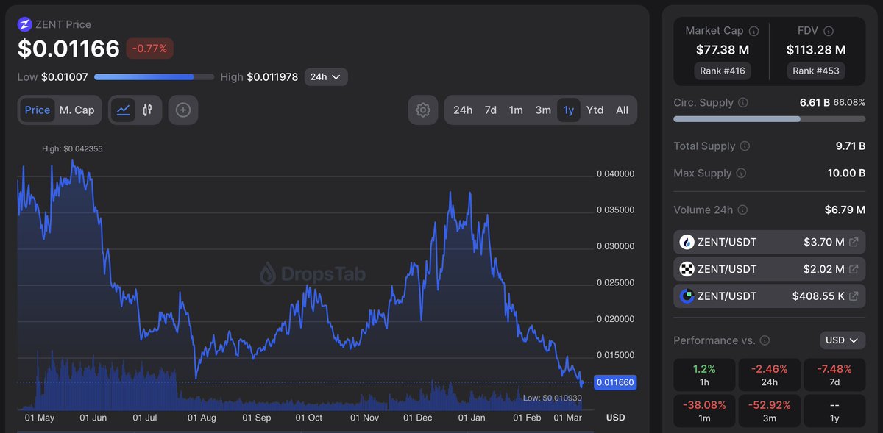Click the 10.00 B max supply value

pos(847,173)
